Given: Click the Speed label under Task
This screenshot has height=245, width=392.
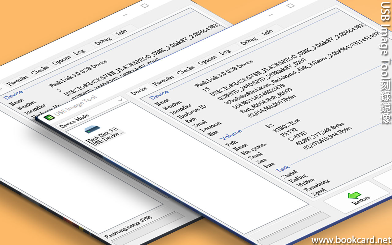Looking at the screenshot, I should point(318,192).
